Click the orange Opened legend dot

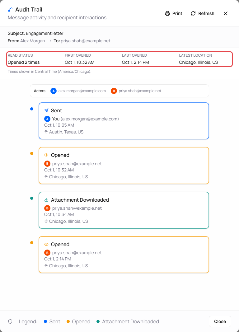point(68,321)
